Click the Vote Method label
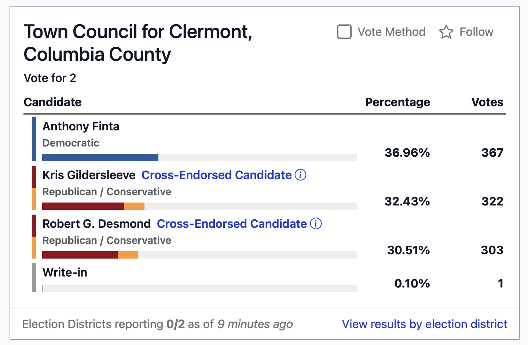This screenshot has height=345, width=528. pyautogui.click(x=391, y=32)
